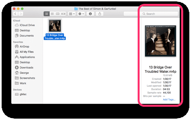Click in the Search field

tap(151, 14)
